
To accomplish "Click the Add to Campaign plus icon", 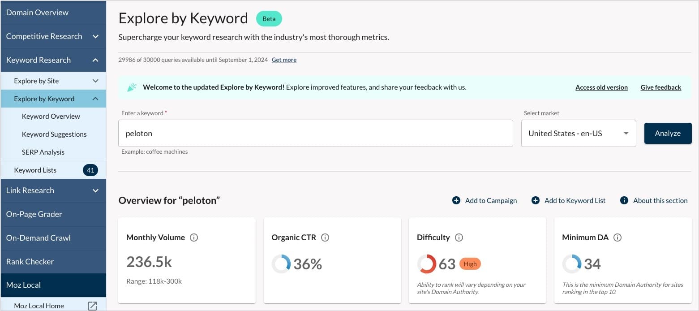I will [x=456, y=200].
